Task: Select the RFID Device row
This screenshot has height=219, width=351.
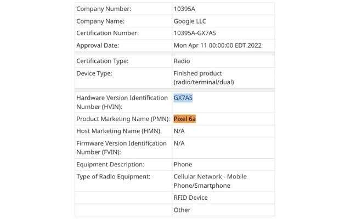Action: click(x=190, y=198)
